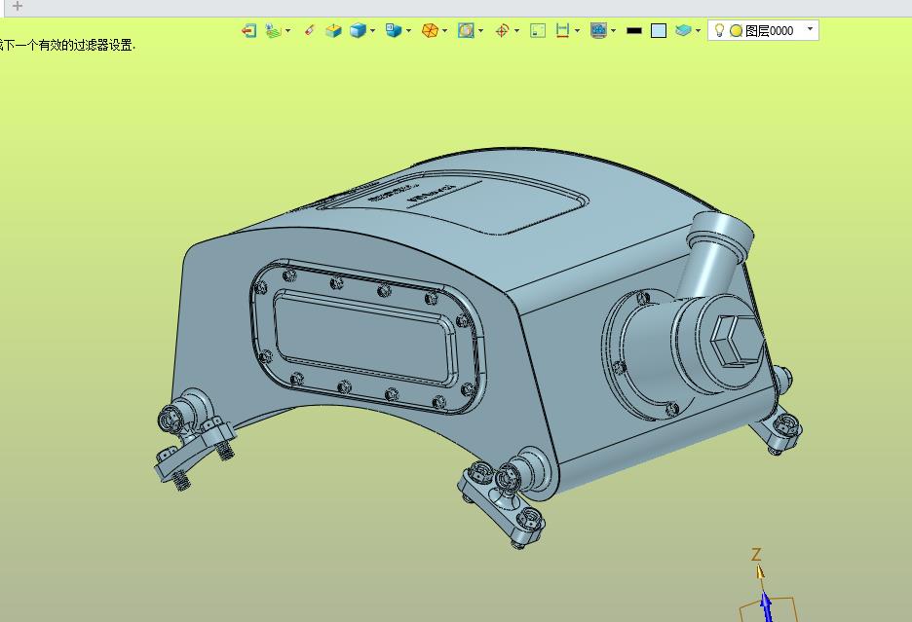This screenshot has height=622, width=912.
Task: Open dropdown beside teal layer sheet icon
Action: tap(698, 31)
